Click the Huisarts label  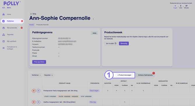click(x=35, y=44)
